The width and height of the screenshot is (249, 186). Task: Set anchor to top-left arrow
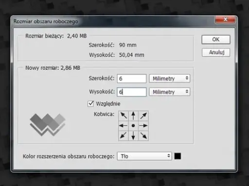click(x=124, y=116)
